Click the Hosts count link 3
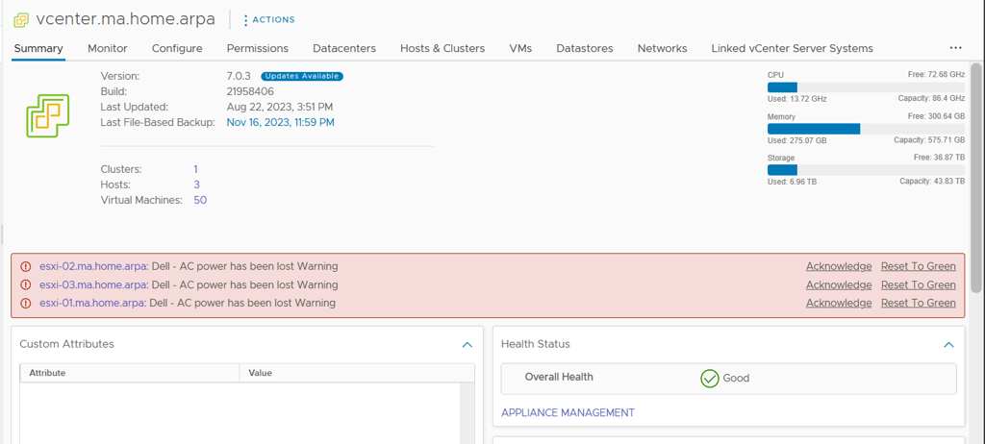Image resolution: width=985 pixels, height=444 pixels. point(196,185)
